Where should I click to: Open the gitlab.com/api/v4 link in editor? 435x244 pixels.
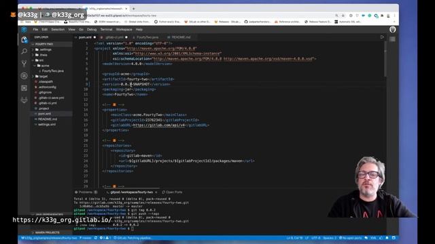[x=158, y=125]
